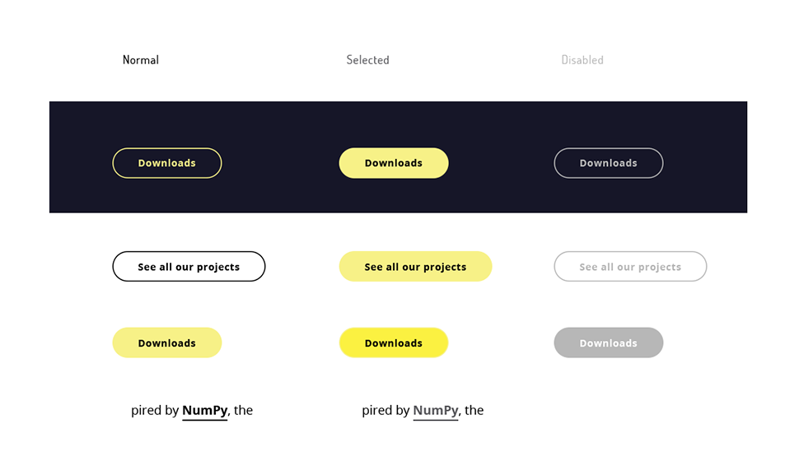Select the bright yellow Downloads button on white background
This screenshot has height=466, width=799.
[x=394, y=343]
